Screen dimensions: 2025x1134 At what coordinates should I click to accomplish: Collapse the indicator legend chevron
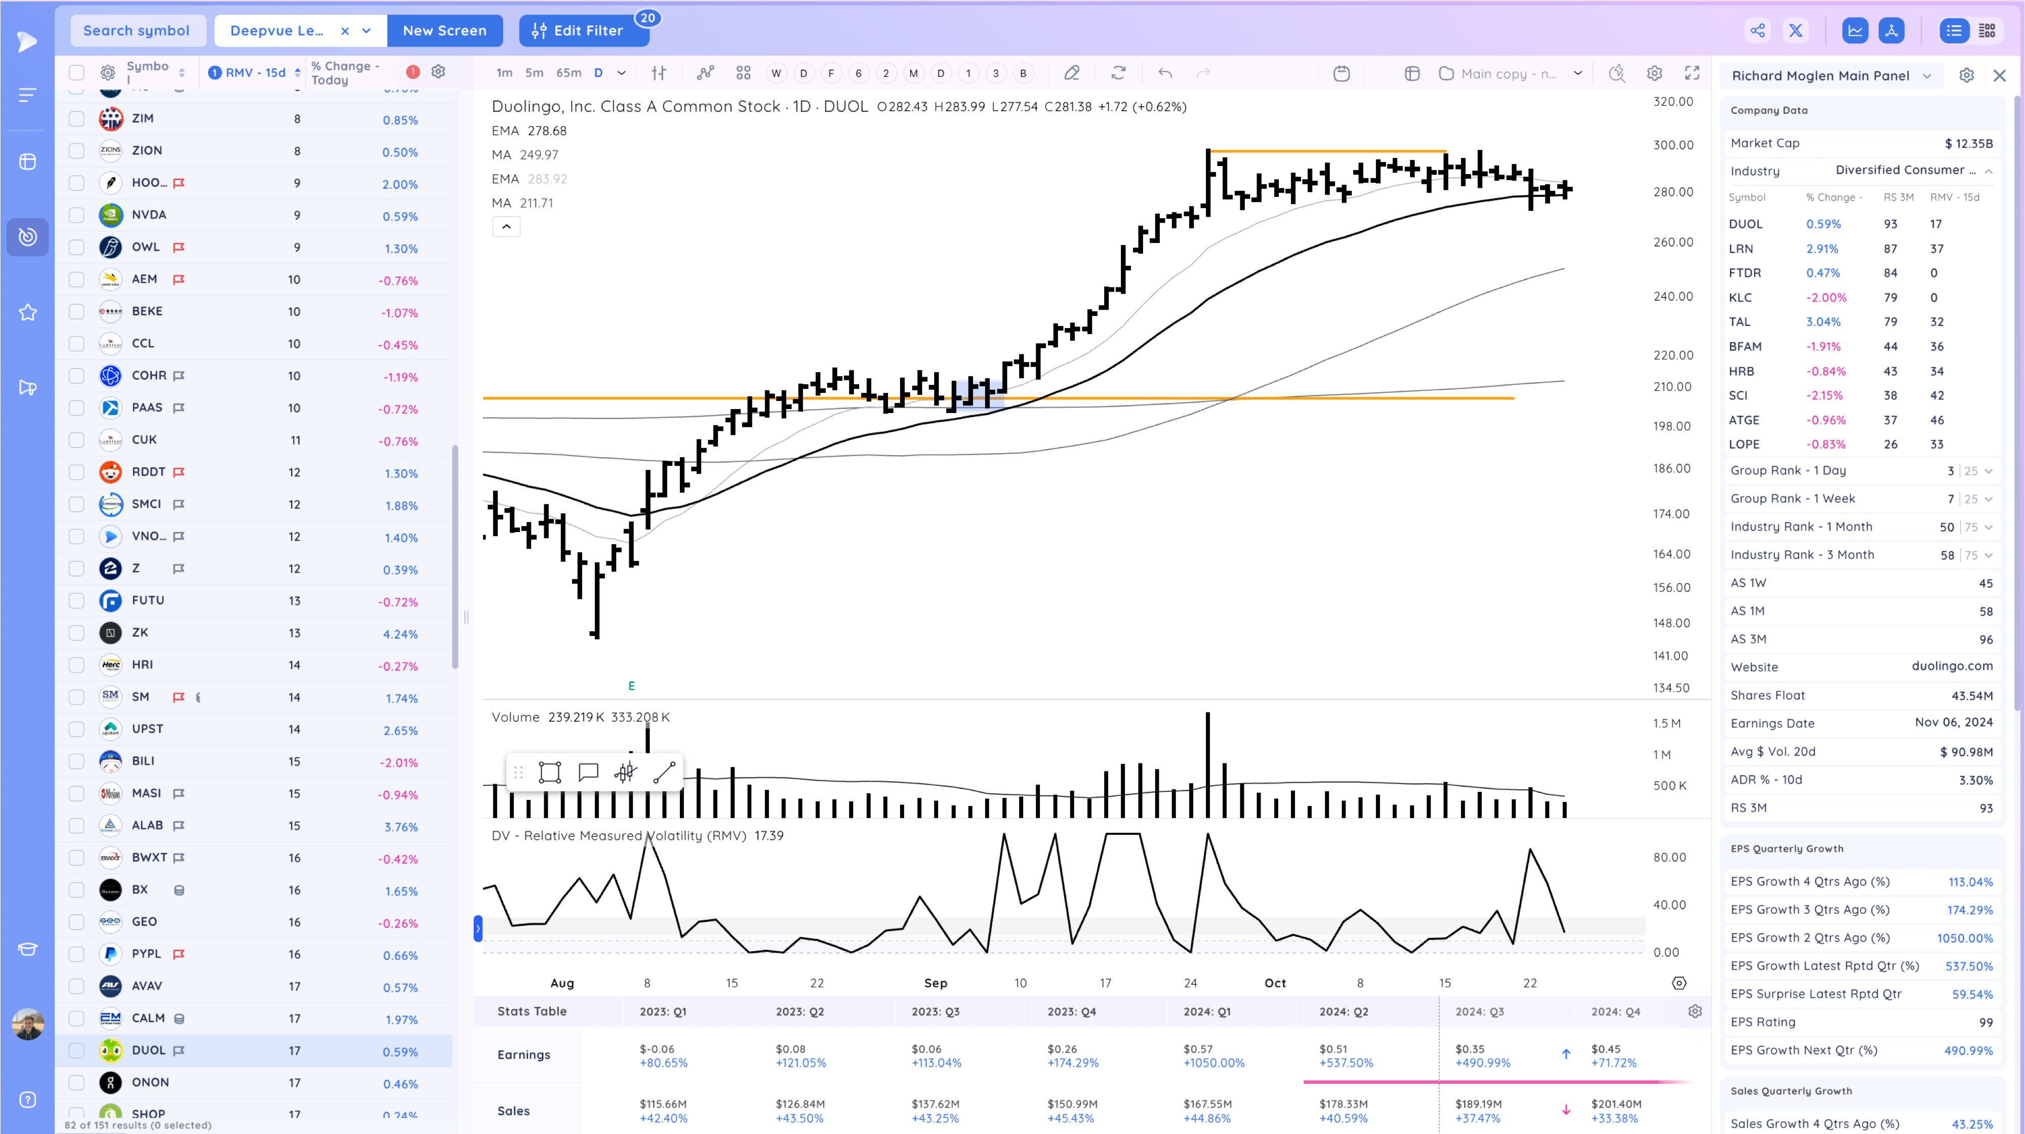tap(506, 226)
